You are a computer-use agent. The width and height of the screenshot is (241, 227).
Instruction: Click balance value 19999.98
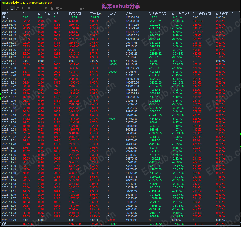(131, 220)
